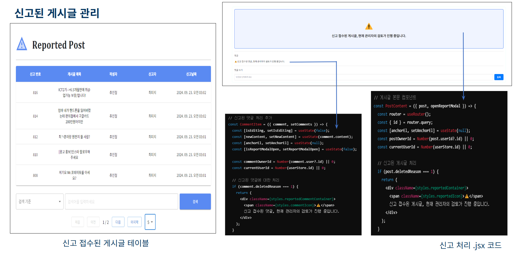This screenshot has height=255, width=517.
Task: Focus the comment writing input field
Action: click(x=363, y=77)
